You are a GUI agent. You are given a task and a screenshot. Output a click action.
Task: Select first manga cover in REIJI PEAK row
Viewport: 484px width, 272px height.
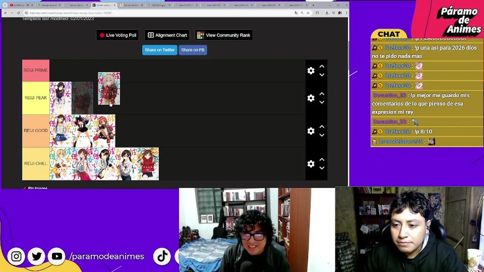pos(60,98)
